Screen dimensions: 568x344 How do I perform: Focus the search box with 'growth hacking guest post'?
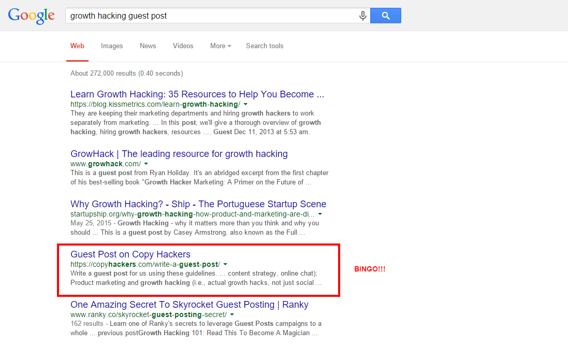pos(217,16)
